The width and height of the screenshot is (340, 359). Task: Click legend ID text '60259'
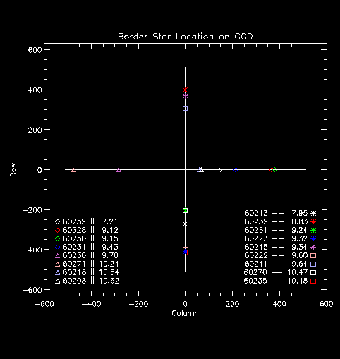point(74,221)
